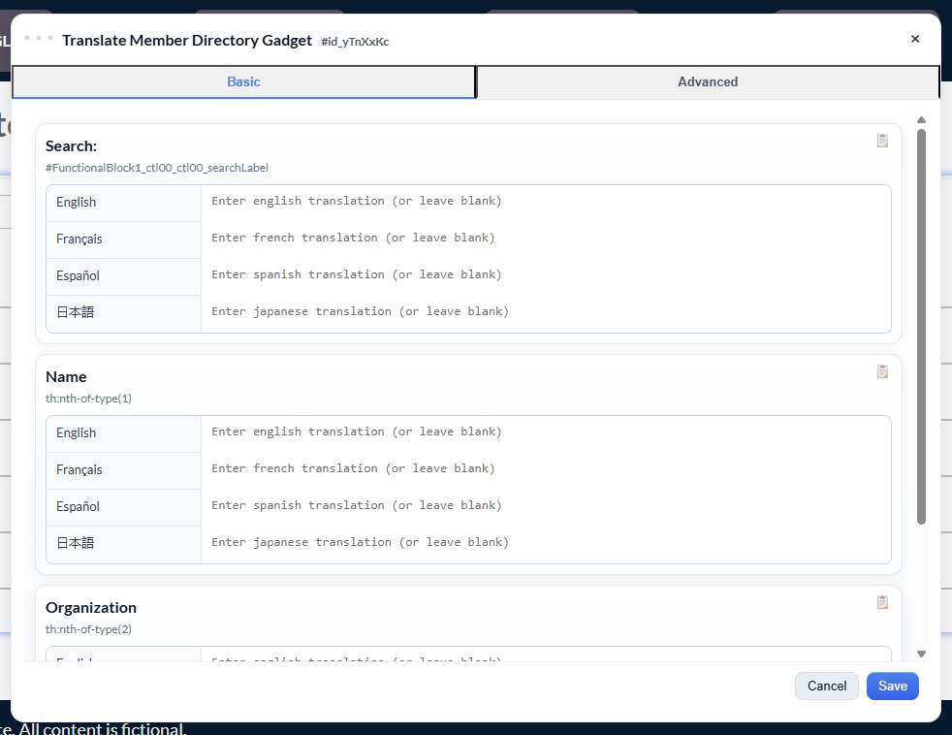Select the Basic tab
The width and height of the screenshot is (952, 735).
(243, 81)
